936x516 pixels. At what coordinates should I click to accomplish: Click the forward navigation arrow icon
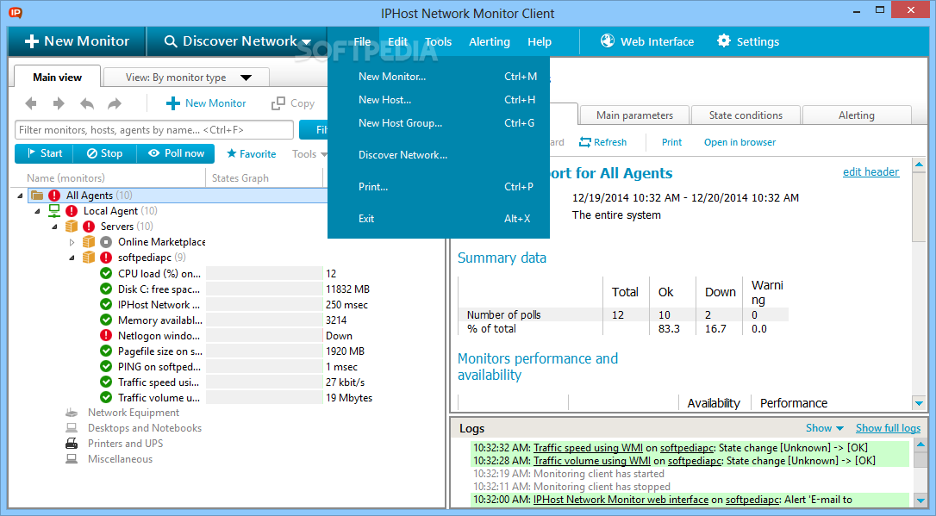59,103
